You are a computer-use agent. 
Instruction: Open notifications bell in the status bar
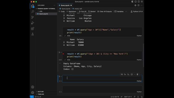138,97
